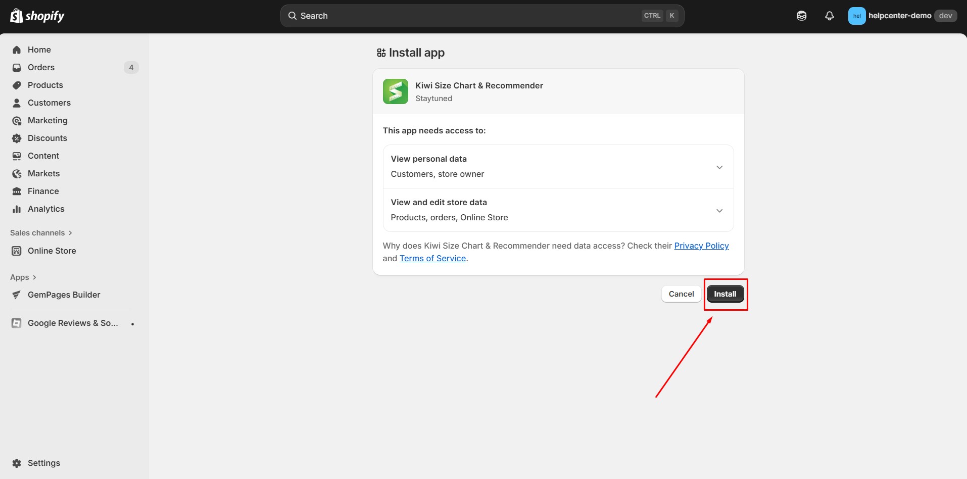Image resolution: width=967 pixels, height=479 pixels.
Task: Cancel the app installation
Action: [681, 294]
